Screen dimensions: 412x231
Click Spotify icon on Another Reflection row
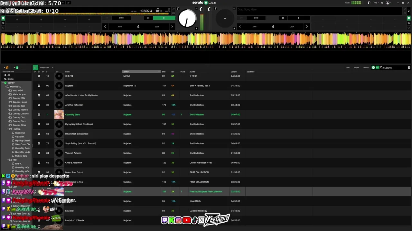(x=39, y=105)
